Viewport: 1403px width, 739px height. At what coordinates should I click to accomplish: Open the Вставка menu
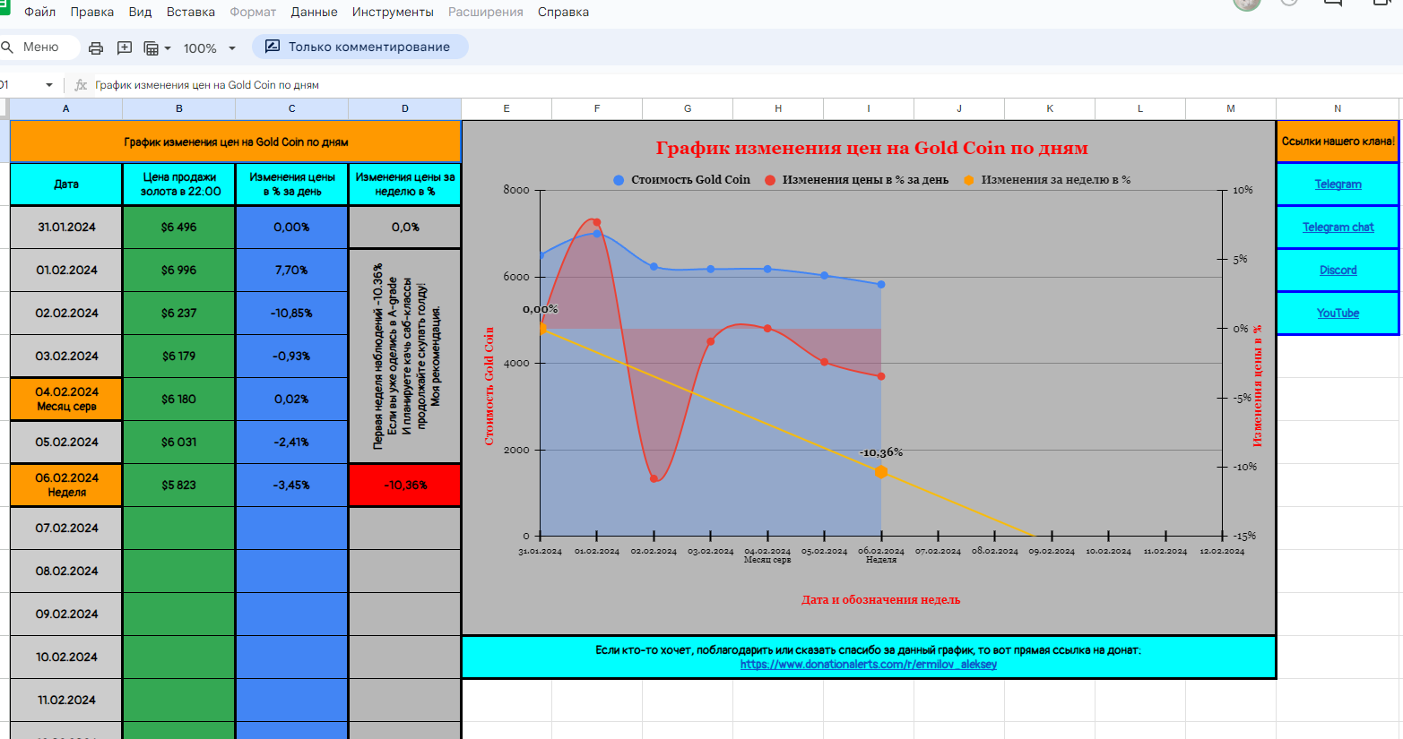click(x=190, y=12)
